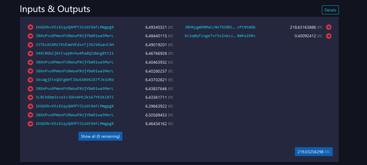Click the Inputs & Outputs heading

(55, 9)
